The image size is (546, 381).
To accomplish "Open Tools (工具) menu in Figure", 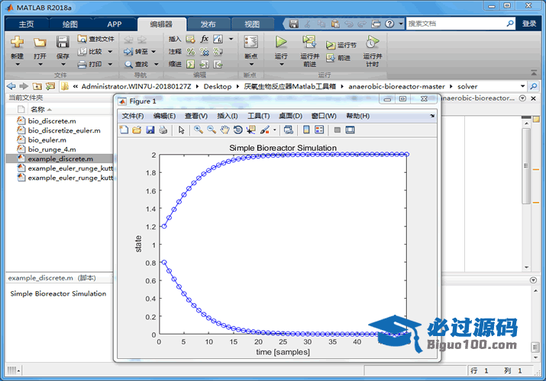I will 258,116.
